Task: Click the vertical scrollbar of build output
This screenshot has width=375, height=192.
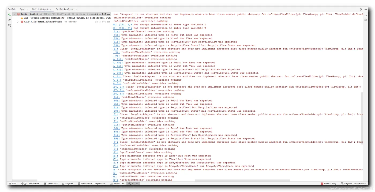Action: pyautogui.click(x=362, y=118)
